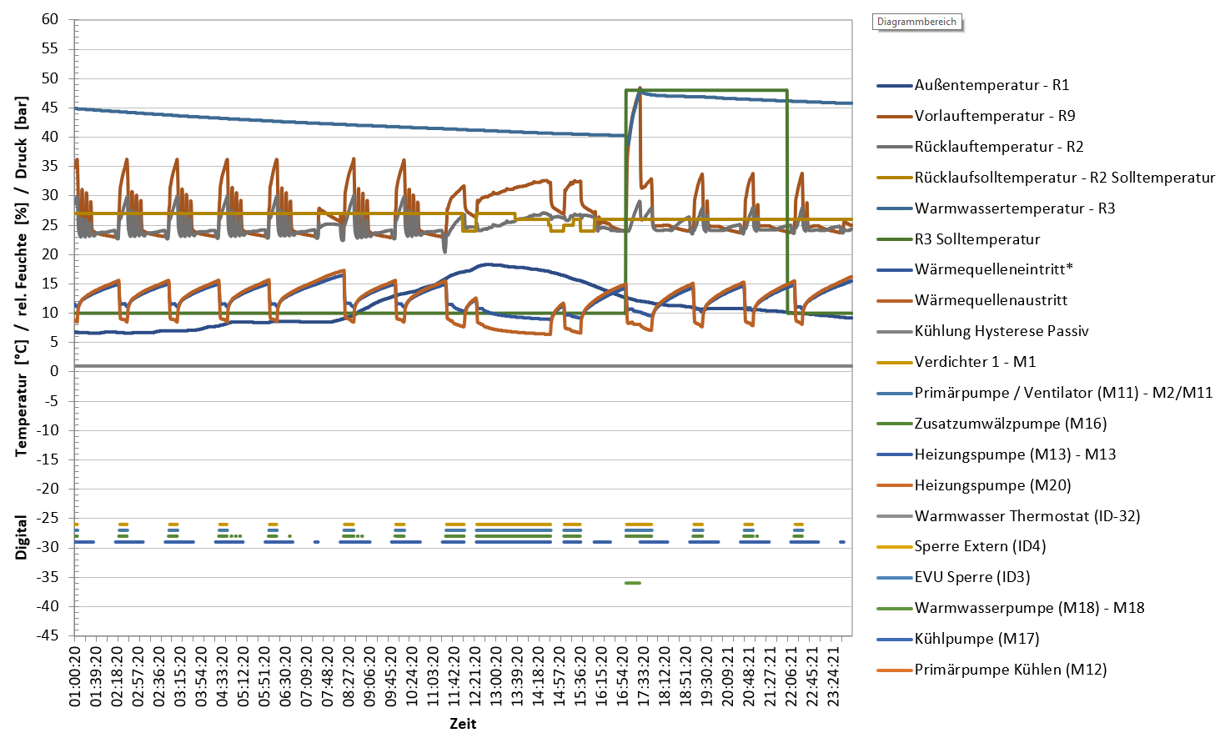Viewport: 1230px width, 743px height.
Task: Click the Zusatzumwälzpumpe (M16) legend entry
Action: (1010, 424)
